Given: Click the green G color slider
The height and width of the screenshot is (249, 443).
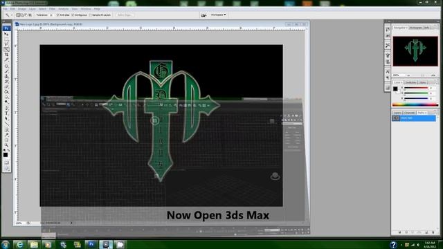Looking at the screenshot, I should click(x=416, y=93).
